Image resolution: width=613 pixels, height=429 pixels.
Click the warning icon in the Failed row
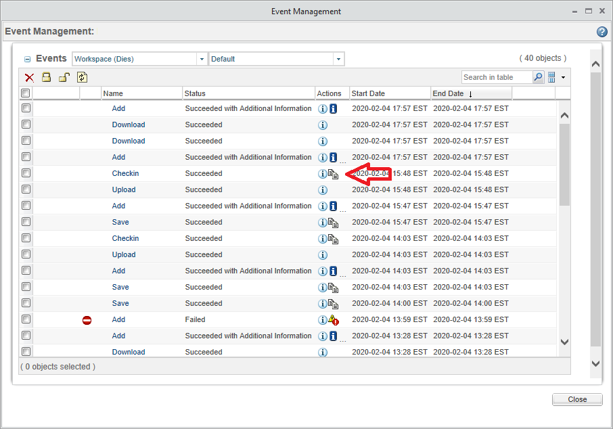[x=333, y=320]
